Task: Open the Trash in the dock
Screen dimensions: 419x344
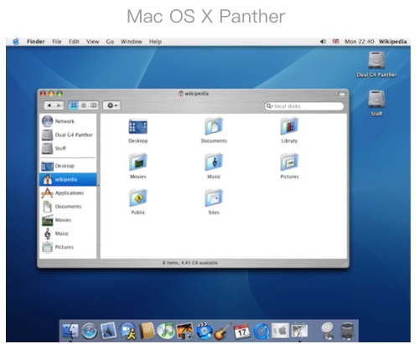Action: (x=347, y=331)
